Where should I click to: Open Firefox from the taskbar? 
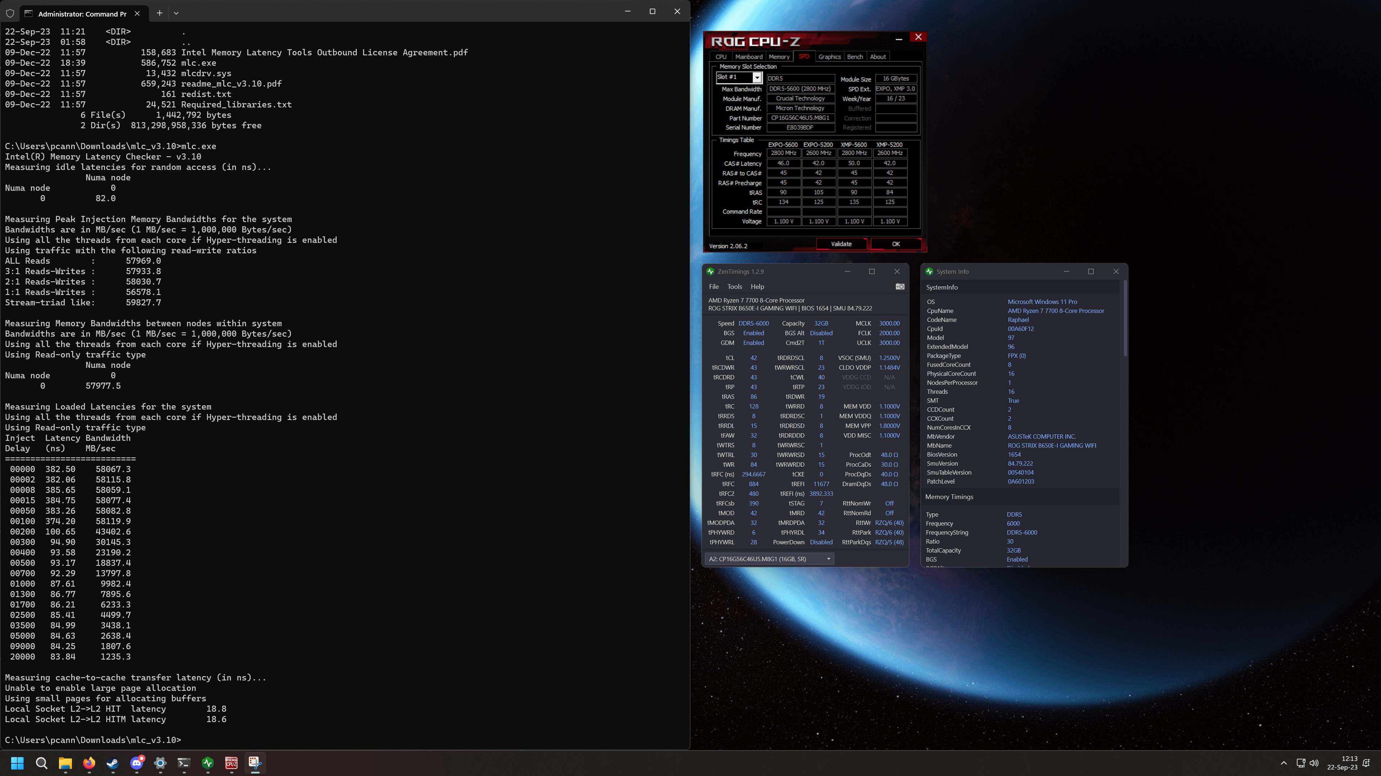(x=89, y=763)
